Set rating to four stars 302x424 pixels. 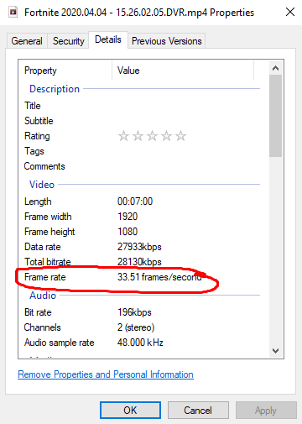pos(166,136)
